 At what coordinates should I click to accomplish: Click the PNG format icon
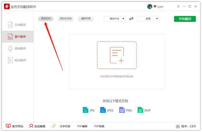pyautogui.click(x=122, y=110)
